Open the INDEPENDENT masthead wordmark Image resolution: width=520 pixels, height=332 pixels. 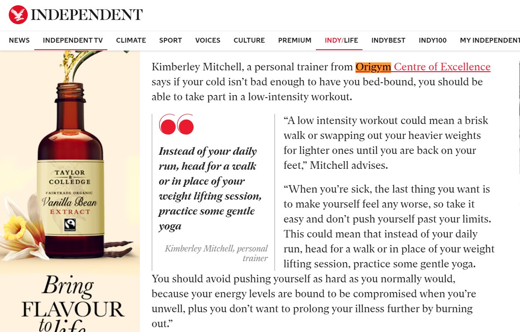tap(86, 14)
